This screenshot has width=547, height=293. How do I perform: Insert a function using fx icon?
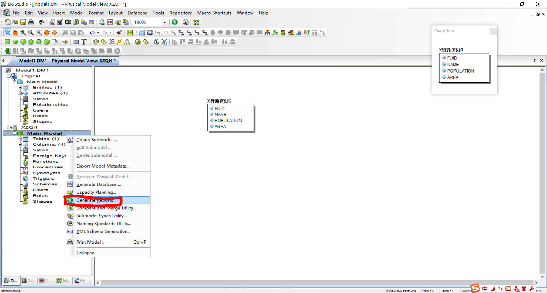(275, 32)
